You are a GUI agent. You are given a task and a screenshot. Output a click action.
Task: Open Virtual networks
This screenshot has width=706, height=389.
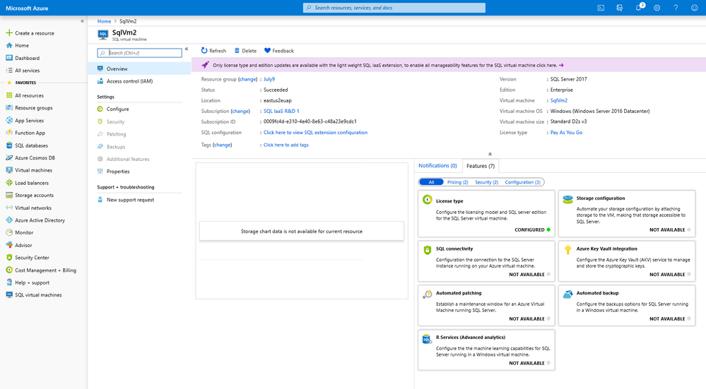[33, 208]
